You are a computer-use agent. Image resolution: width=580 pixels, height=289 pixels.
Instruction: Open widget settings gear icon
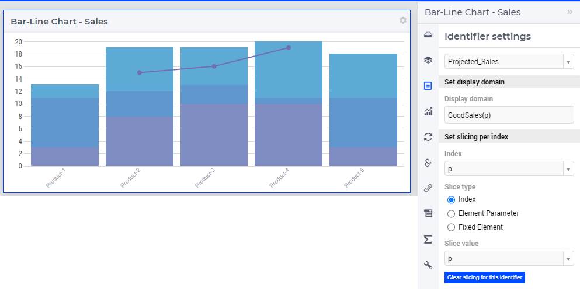[403, 20]
